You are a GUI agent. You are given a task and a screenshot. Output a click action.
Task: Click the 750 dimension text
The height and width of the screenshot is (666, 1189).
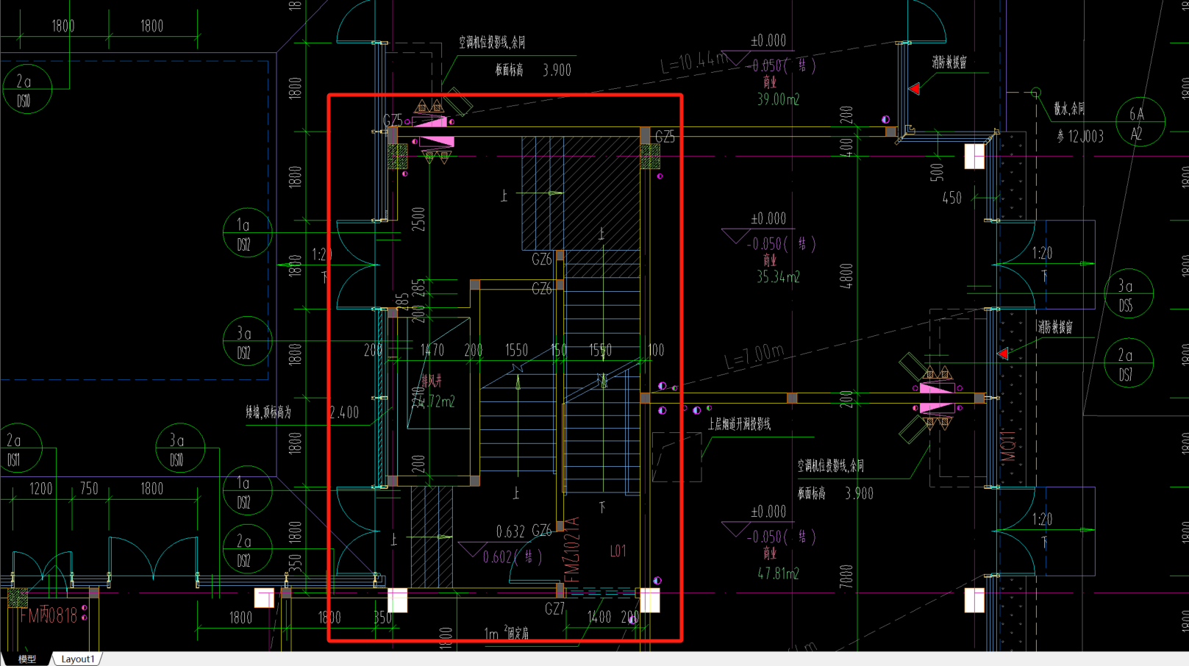pos(89,489)
